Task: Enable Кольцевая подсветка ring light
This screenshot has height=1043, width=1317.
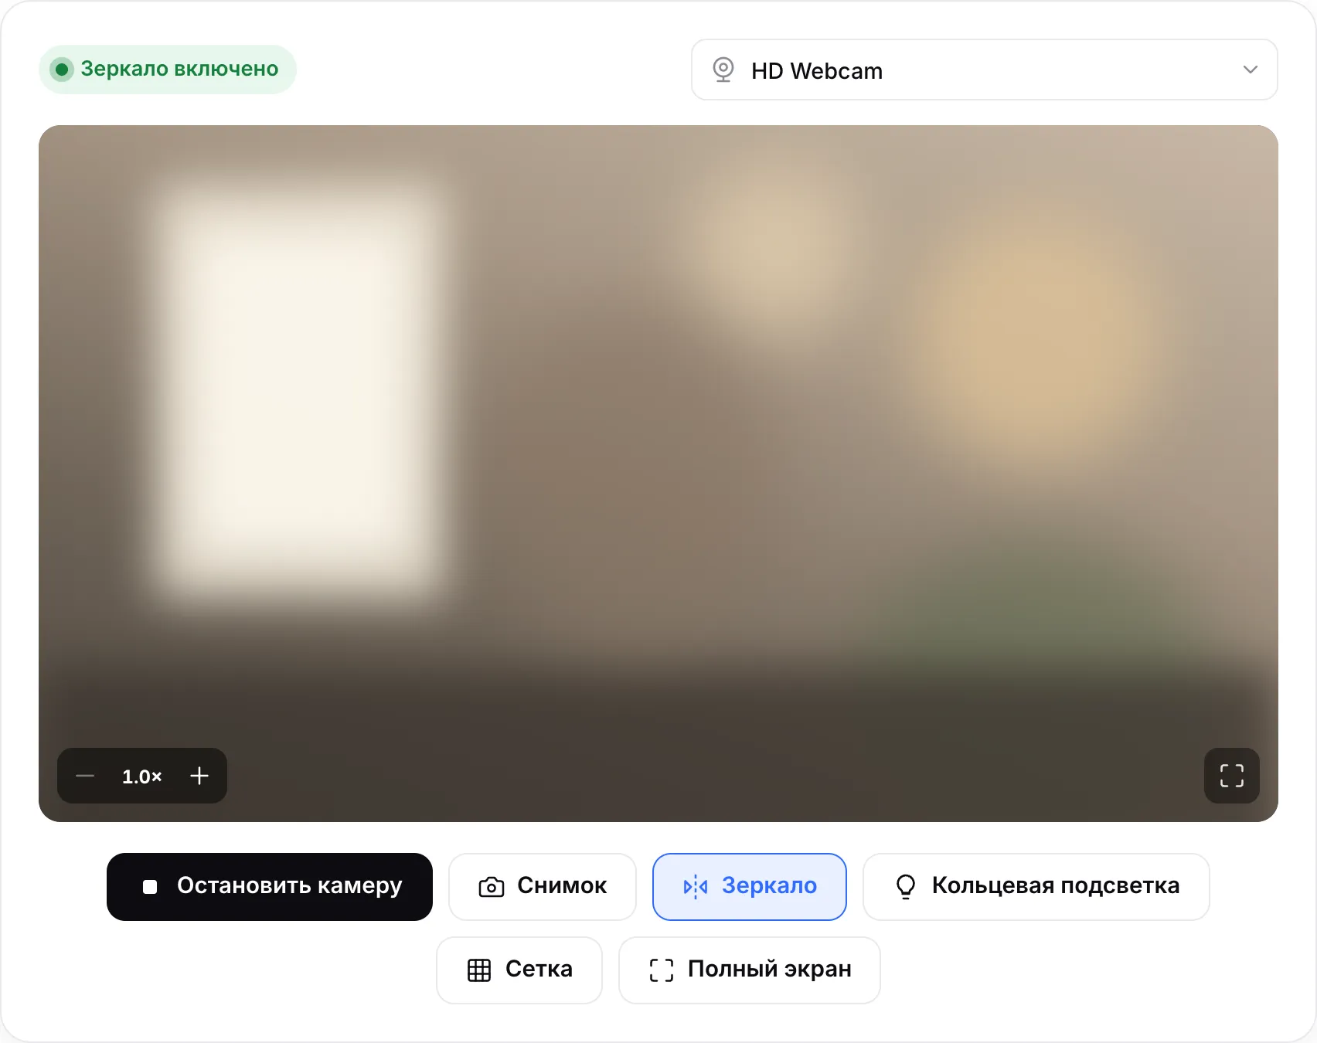Action: [1036, 886]
